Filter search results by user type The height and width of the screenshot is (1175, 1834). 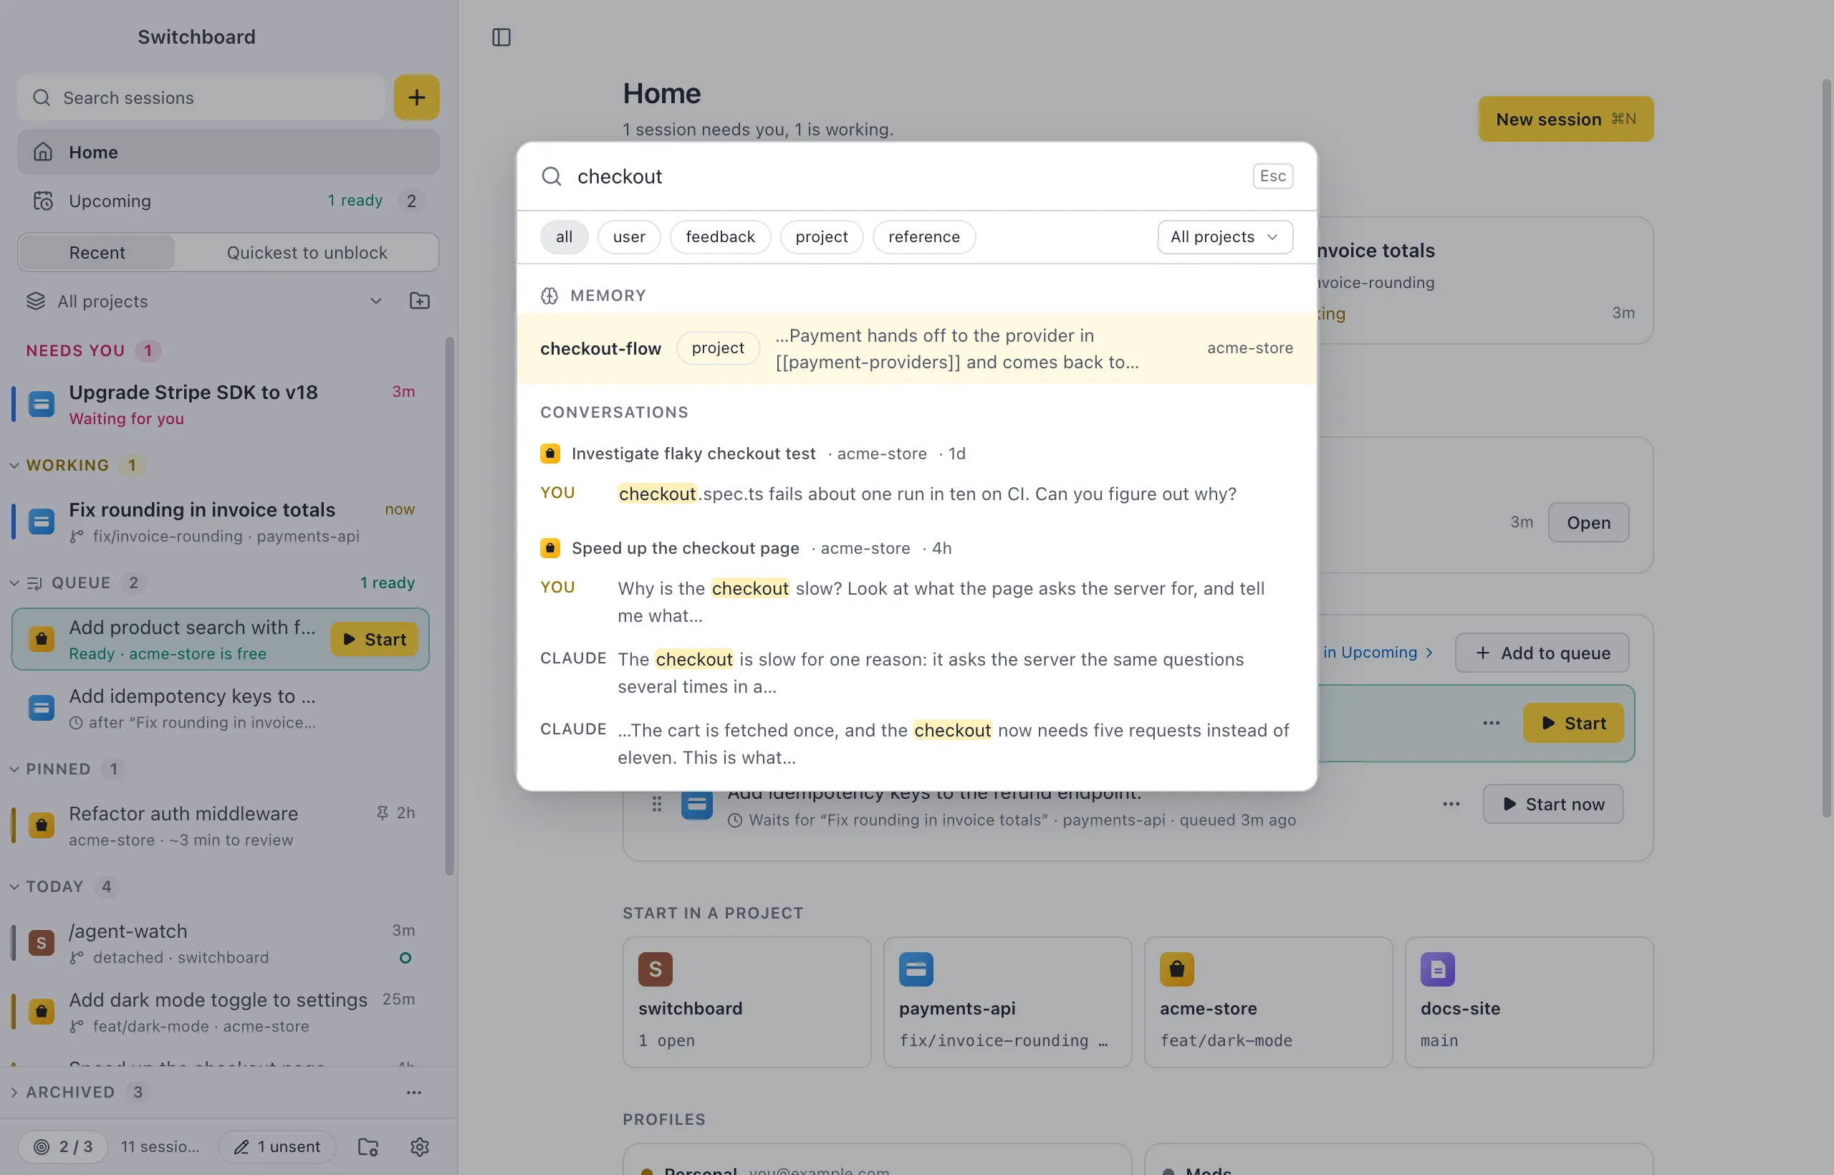630,236
